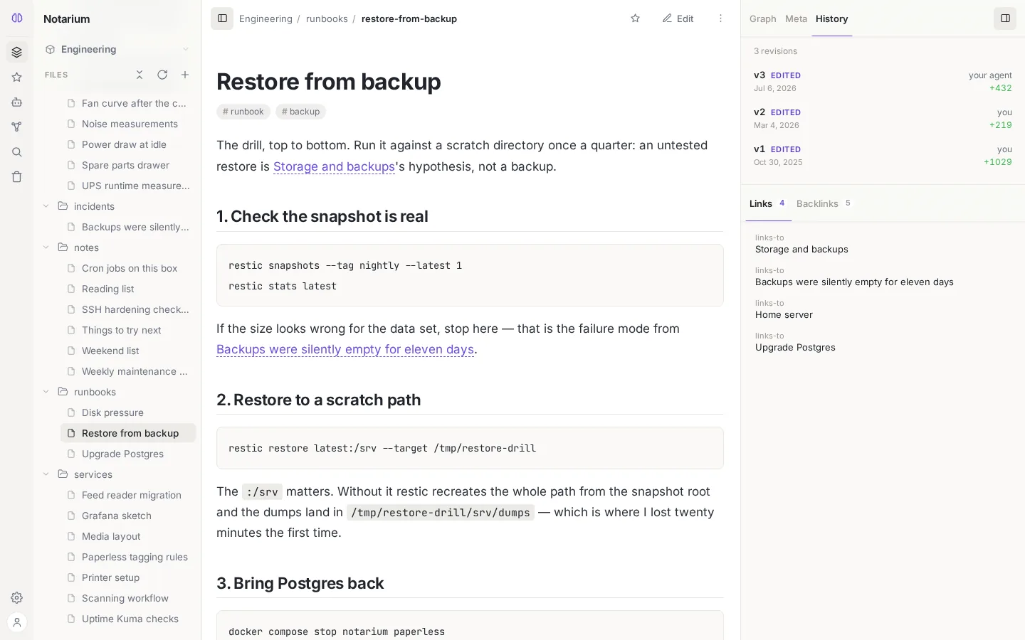The width and height of the screenshot is (1025, 640).
Task: Open the Noise measurements file
Action: pyautogui.click(x=128, y=124)
